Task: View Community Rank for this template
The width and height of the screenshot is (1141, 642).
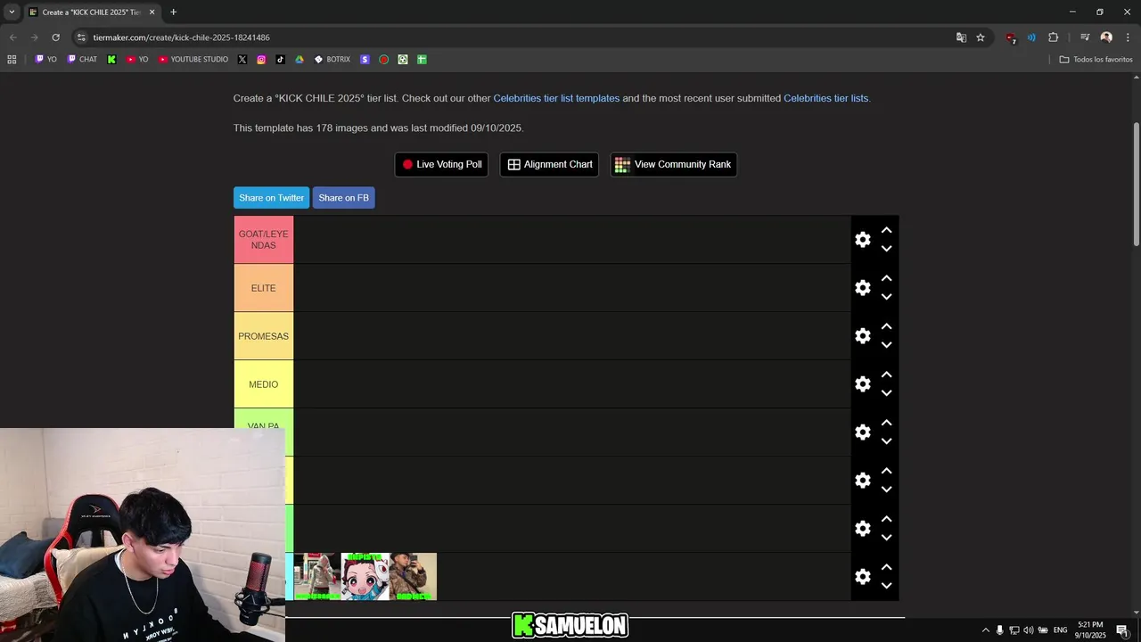Action: pyautogui.click(x=673, y=164)
